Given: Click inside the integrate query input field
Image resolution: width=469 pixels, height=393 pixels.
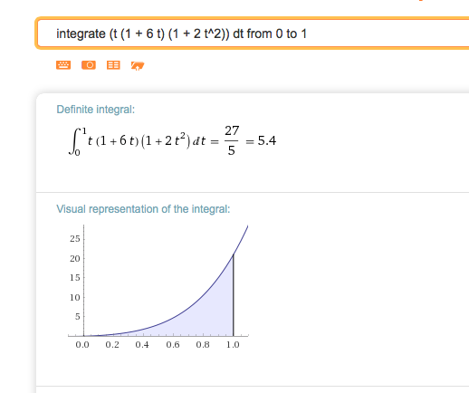Looking at the screenshot, I should coord(253,34).
